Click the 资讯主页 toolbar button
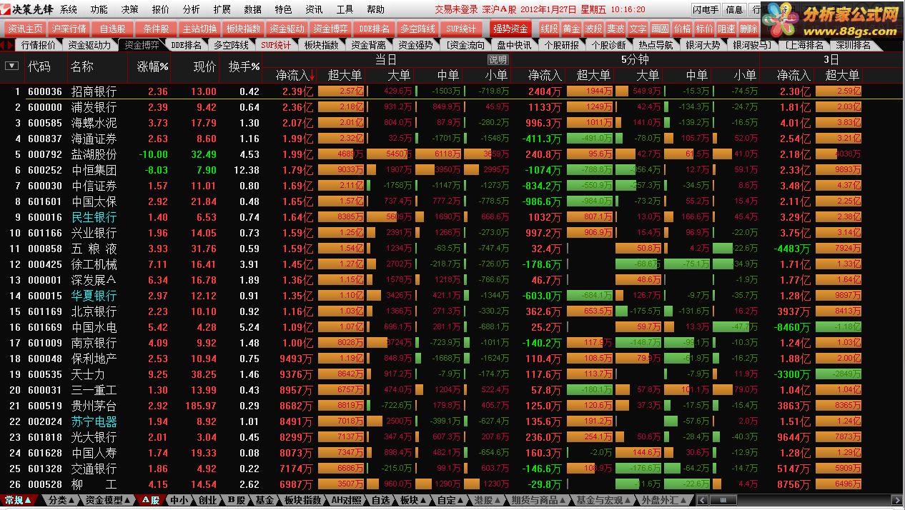Image resolution: width=905 pixels, height=510 pixels. pos(26,29)
